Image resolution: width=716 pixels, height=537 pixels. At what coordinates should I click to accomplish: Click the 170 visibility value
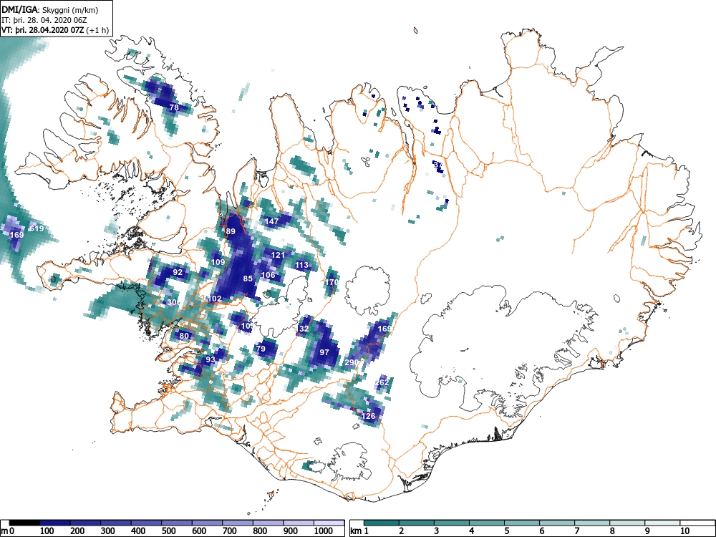pos(332,282)
